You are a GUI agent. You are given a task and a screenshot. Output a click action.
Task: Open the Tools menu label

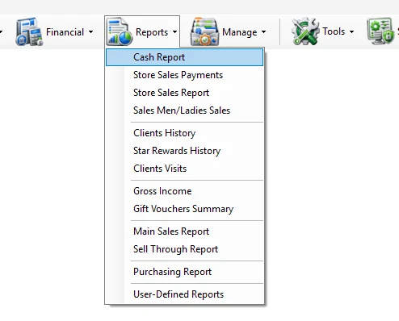click(334, 31)
